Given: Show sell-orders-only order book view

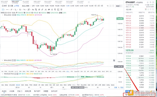Looking at the screenshot, I should point(150,9).
